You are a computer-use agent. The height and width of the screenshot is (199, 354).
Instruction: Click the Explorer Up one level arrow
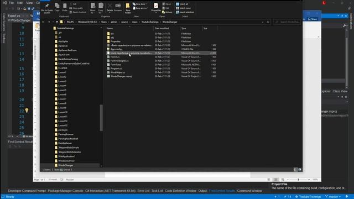[x=57, y=22]
